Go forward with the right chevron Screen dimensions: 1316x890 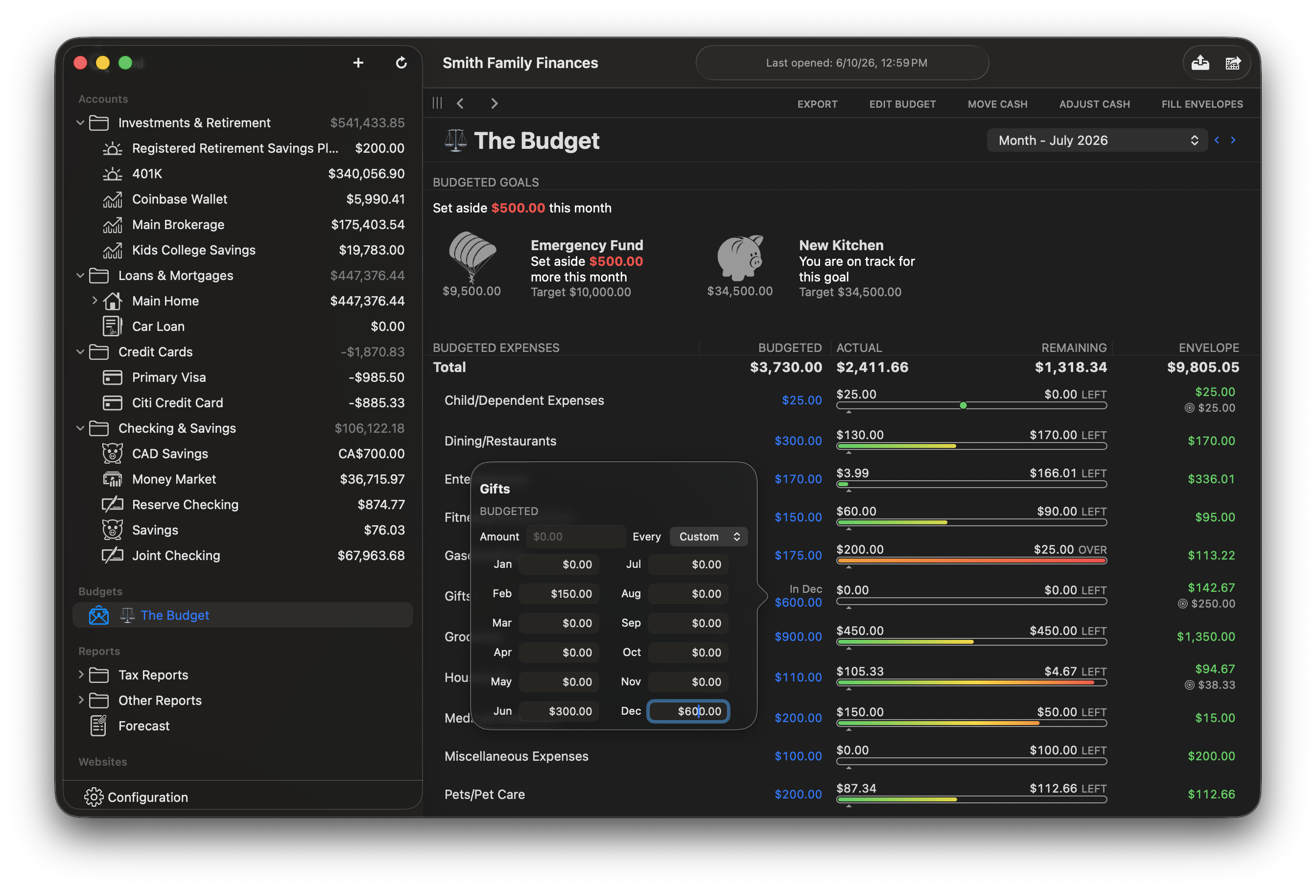pyautogui.click(x=494, y=103)
